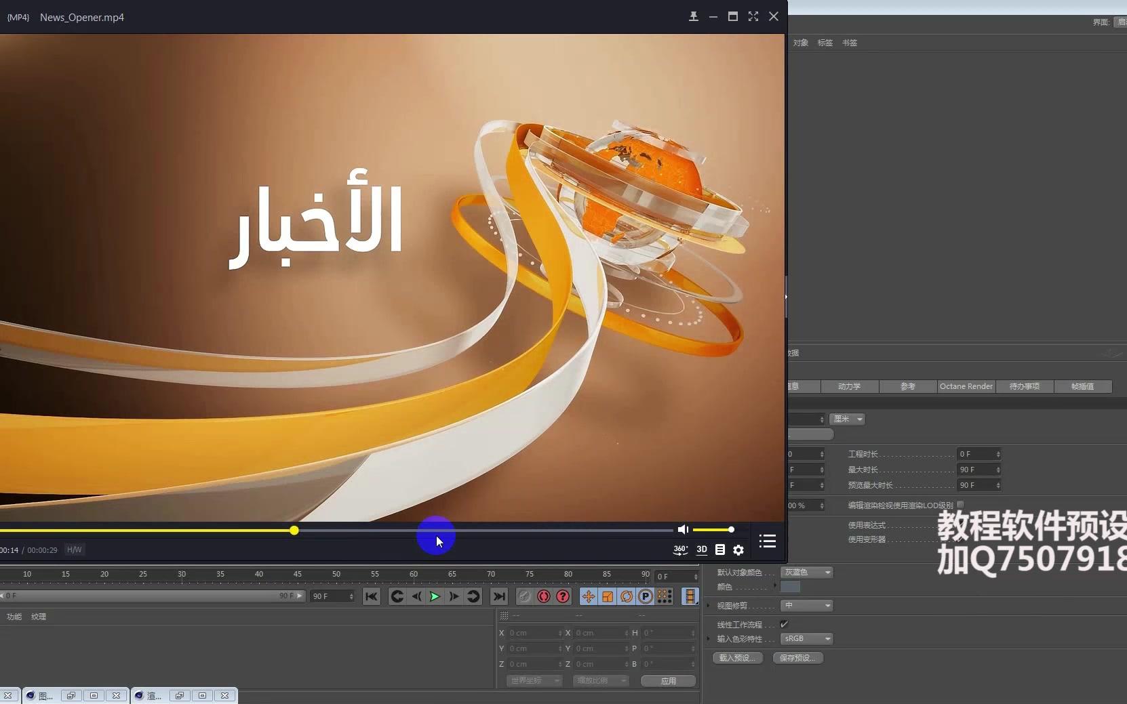Click the video volume slider knob
This screenshot has width=1127, height=704.
(731, 529)
